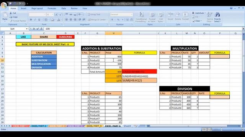This screenshot has width=245, height=137.
Task: Open the Excel Help icon
Action: 231,8
